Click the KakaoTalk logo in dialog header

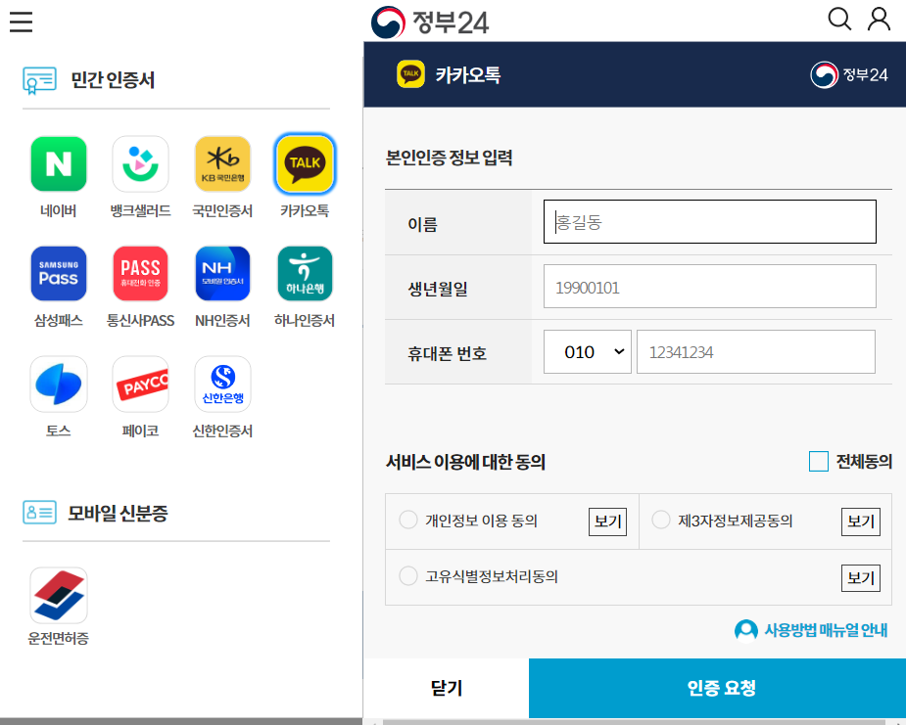point(410,74)
